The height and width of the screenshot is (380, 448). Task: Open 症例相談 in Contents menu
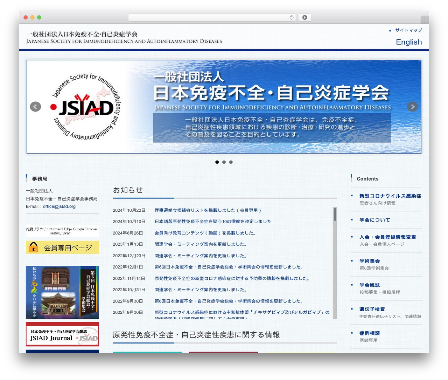click(370, 333)
